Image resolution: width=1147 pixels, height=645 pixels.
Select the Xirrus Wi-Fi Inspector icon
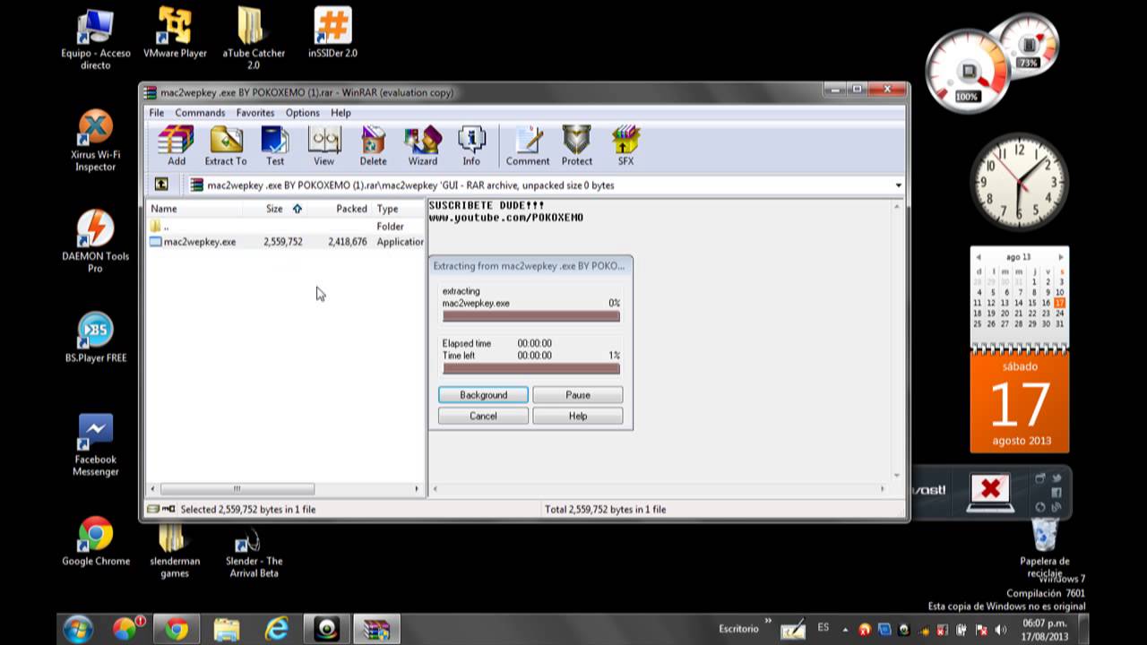[96, 141]
